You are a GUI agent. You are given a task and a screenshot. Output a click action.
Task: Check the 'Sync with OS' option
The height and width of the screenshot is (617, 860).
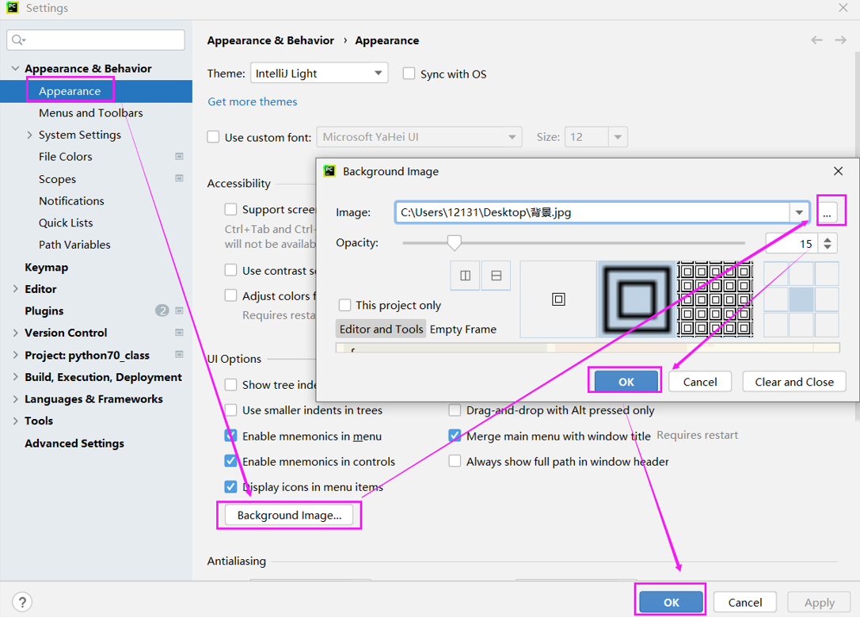click(409, 74)
